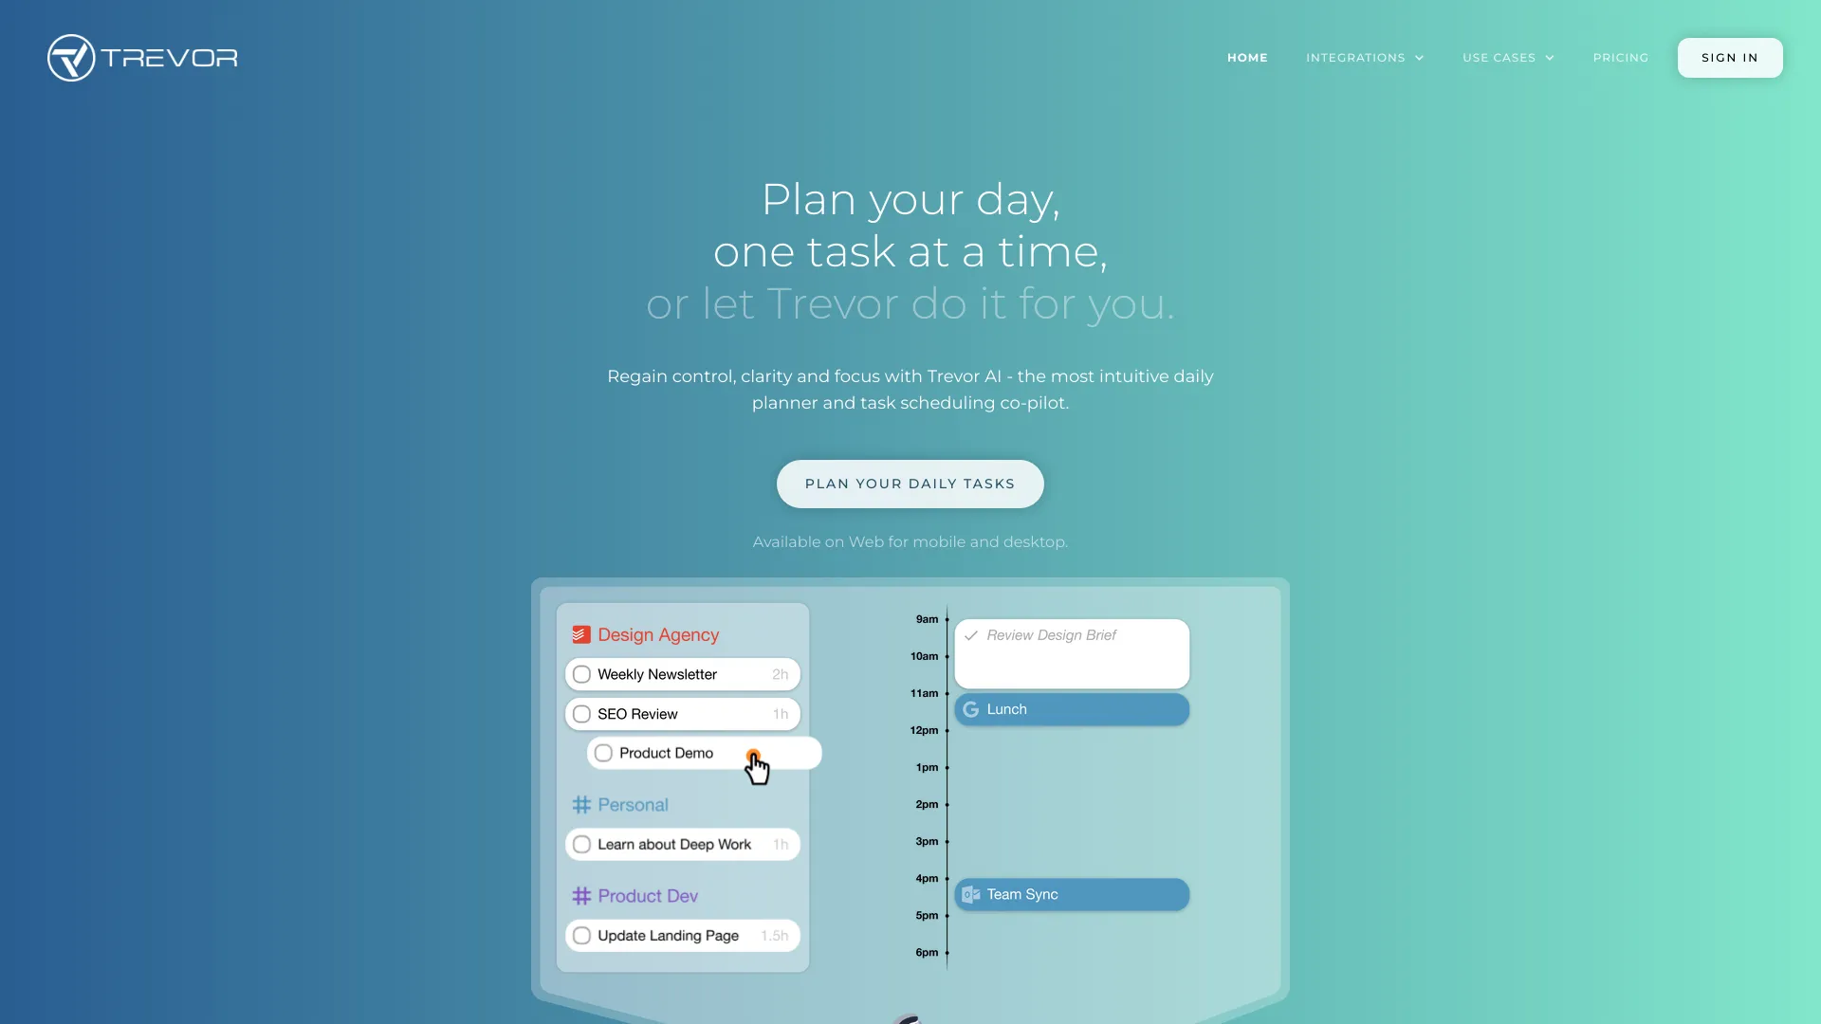Click the Sign In button

(x=1730, y=56)
